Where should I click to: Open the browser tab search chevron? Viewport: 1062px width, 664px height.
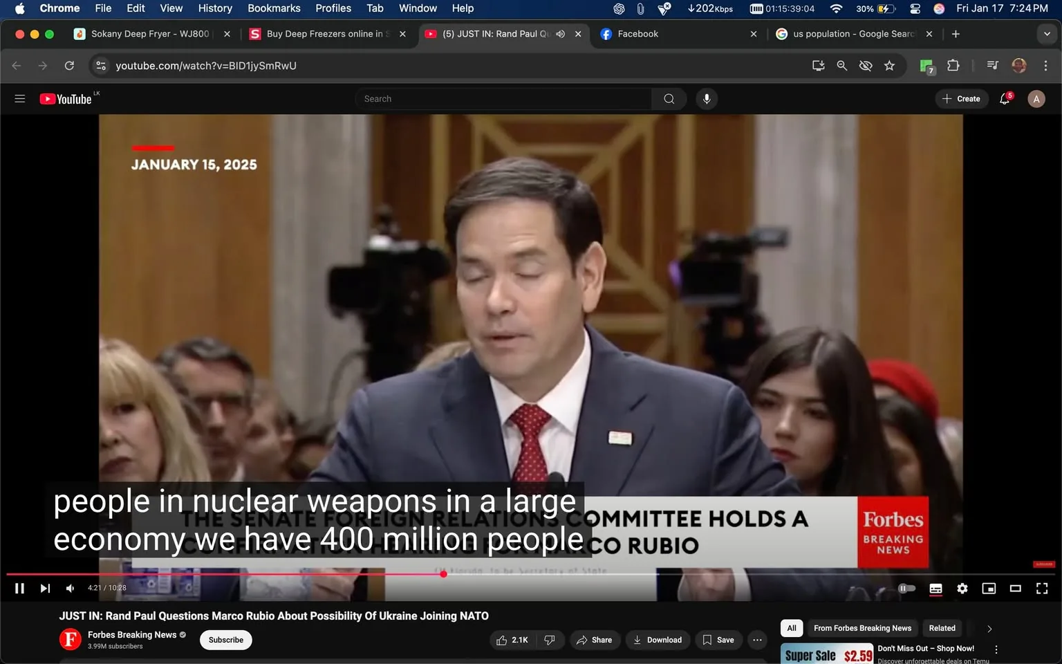1045,33
